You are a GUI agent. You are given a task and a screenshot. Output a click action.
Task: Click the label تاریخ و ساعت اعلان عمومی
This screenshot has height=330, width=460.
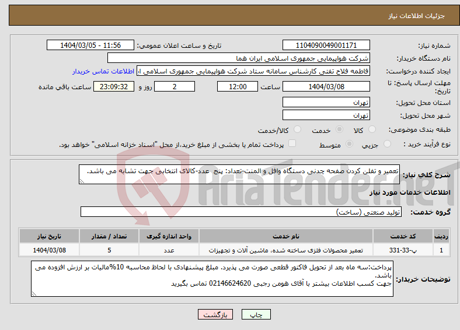(x=179, y=45)
